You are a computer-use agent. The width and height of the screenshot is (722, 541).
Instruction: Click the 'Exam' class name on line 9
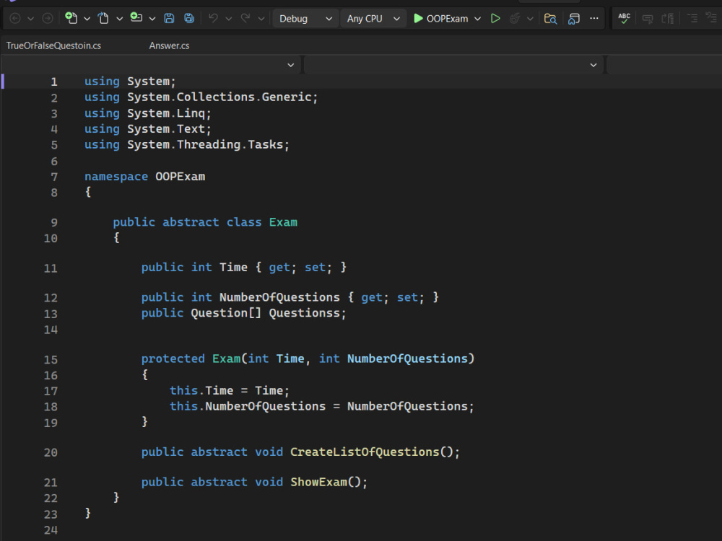(283, 222)
